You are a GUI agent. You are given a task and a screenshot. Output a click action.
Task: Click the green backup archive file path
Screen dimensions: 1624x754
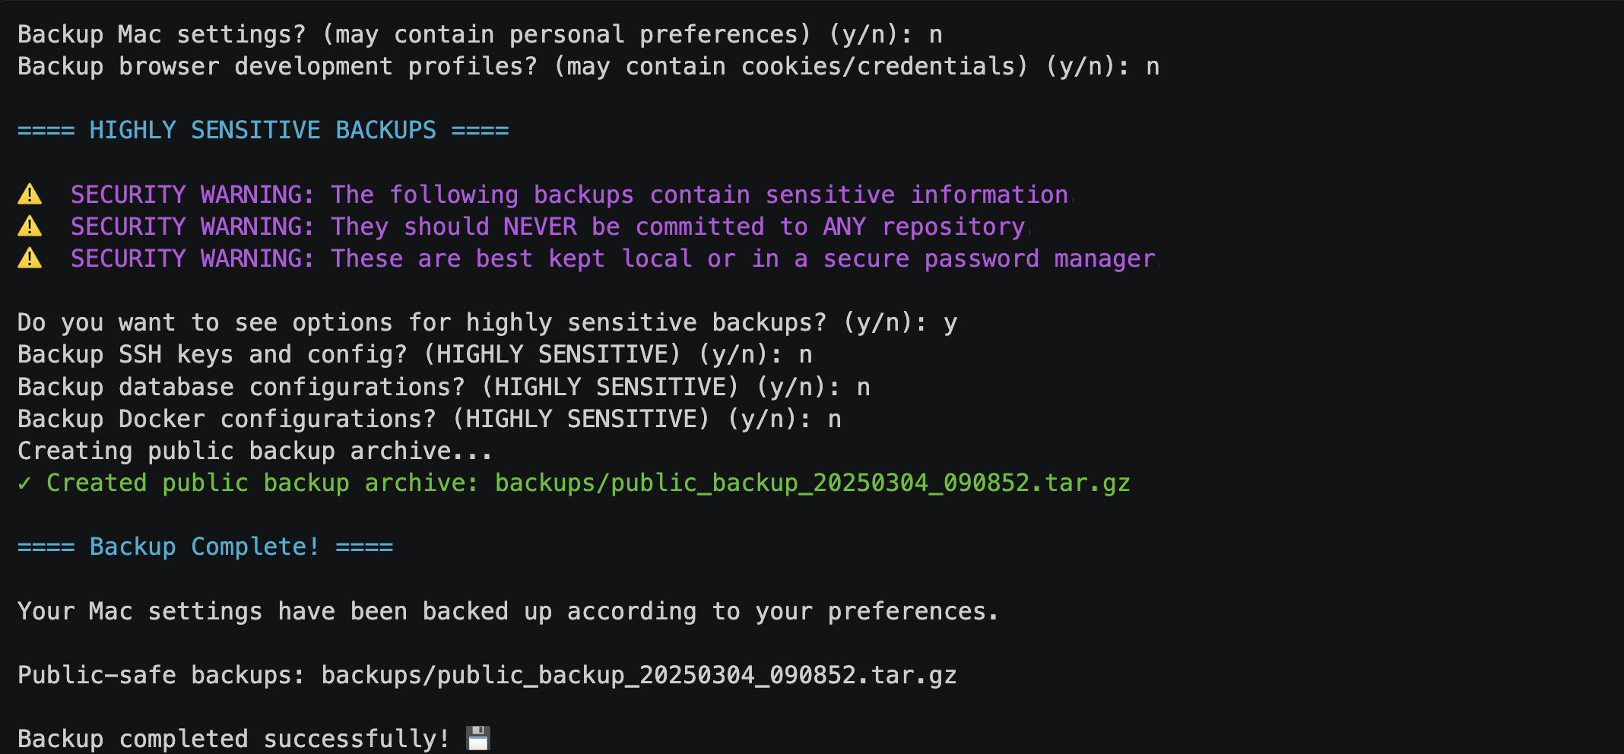point(813,483)
